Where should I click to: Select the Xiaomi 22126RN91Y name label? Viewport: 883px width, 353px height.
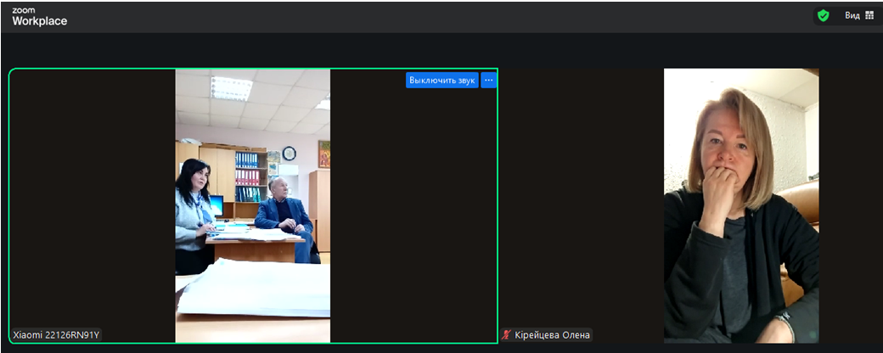(x=56, y=335)
